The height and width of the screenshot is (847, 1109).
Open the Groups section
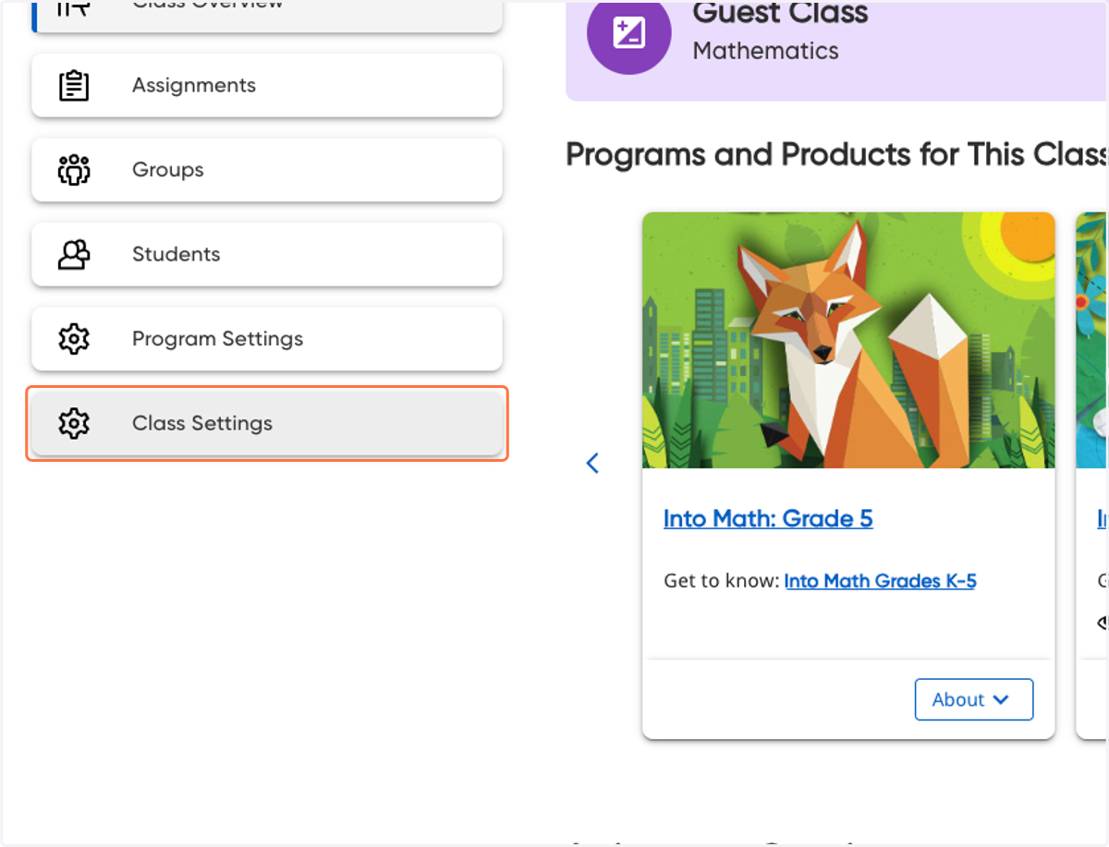(267, 170)
